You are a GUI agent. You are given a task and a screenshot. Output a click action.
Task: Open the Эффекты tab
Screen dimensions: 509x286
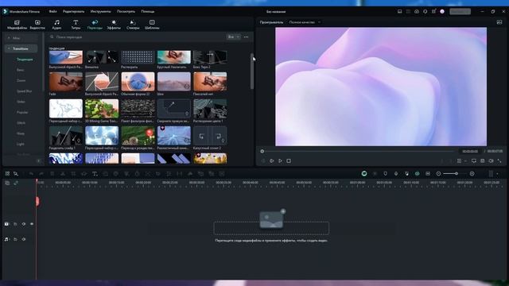114,25
